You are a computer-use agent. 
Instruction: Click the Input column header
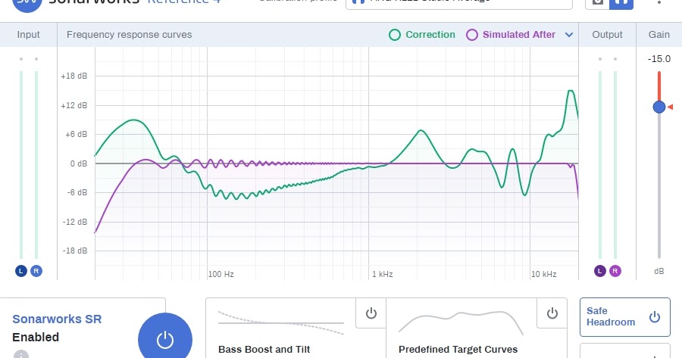(28, 35)
